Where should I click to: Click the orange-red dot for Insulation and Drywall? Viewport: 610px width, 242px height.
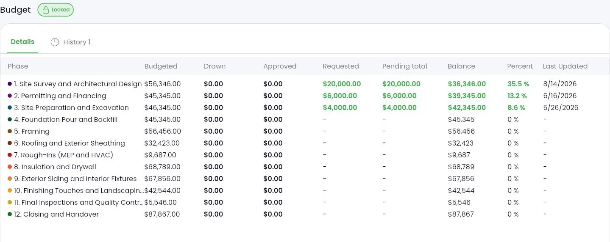click(x=10, y=167)
